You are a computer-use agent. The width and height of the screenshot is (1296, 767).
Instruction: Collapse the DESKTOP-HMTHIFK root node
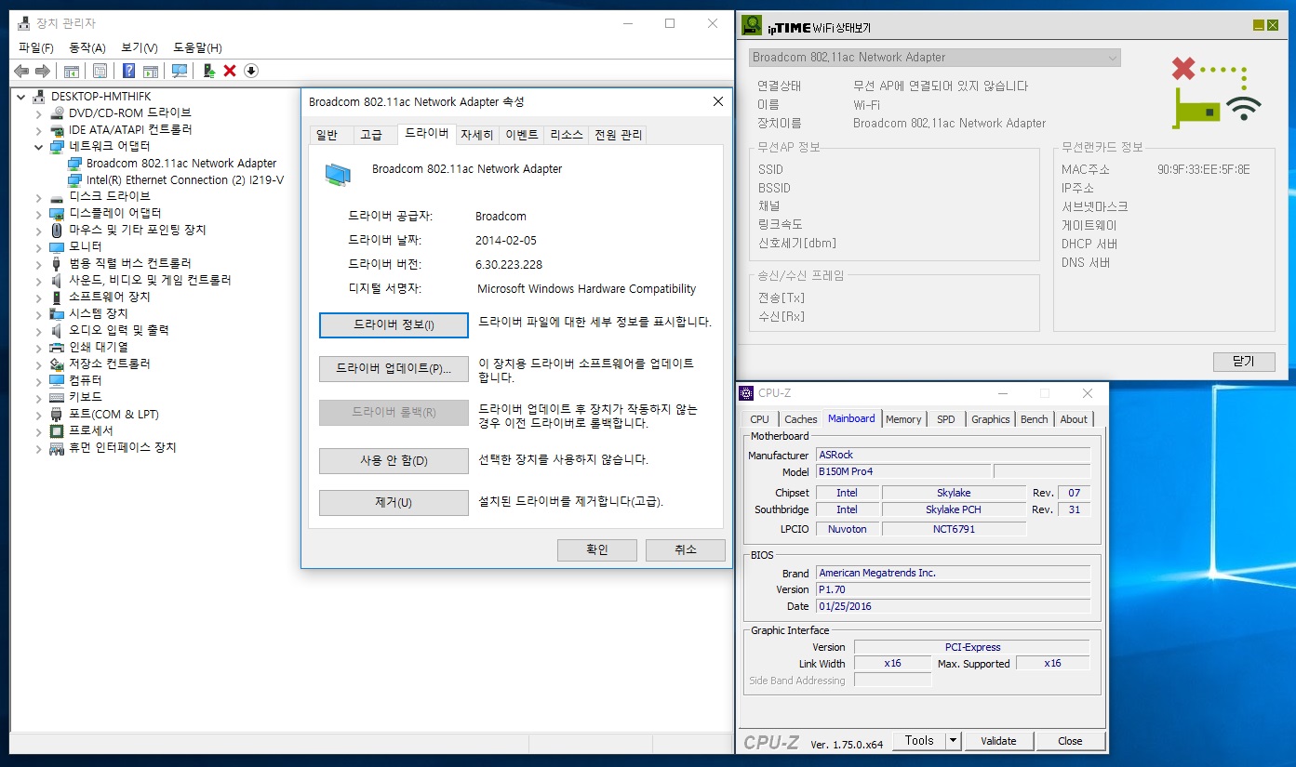coord(21,97)
